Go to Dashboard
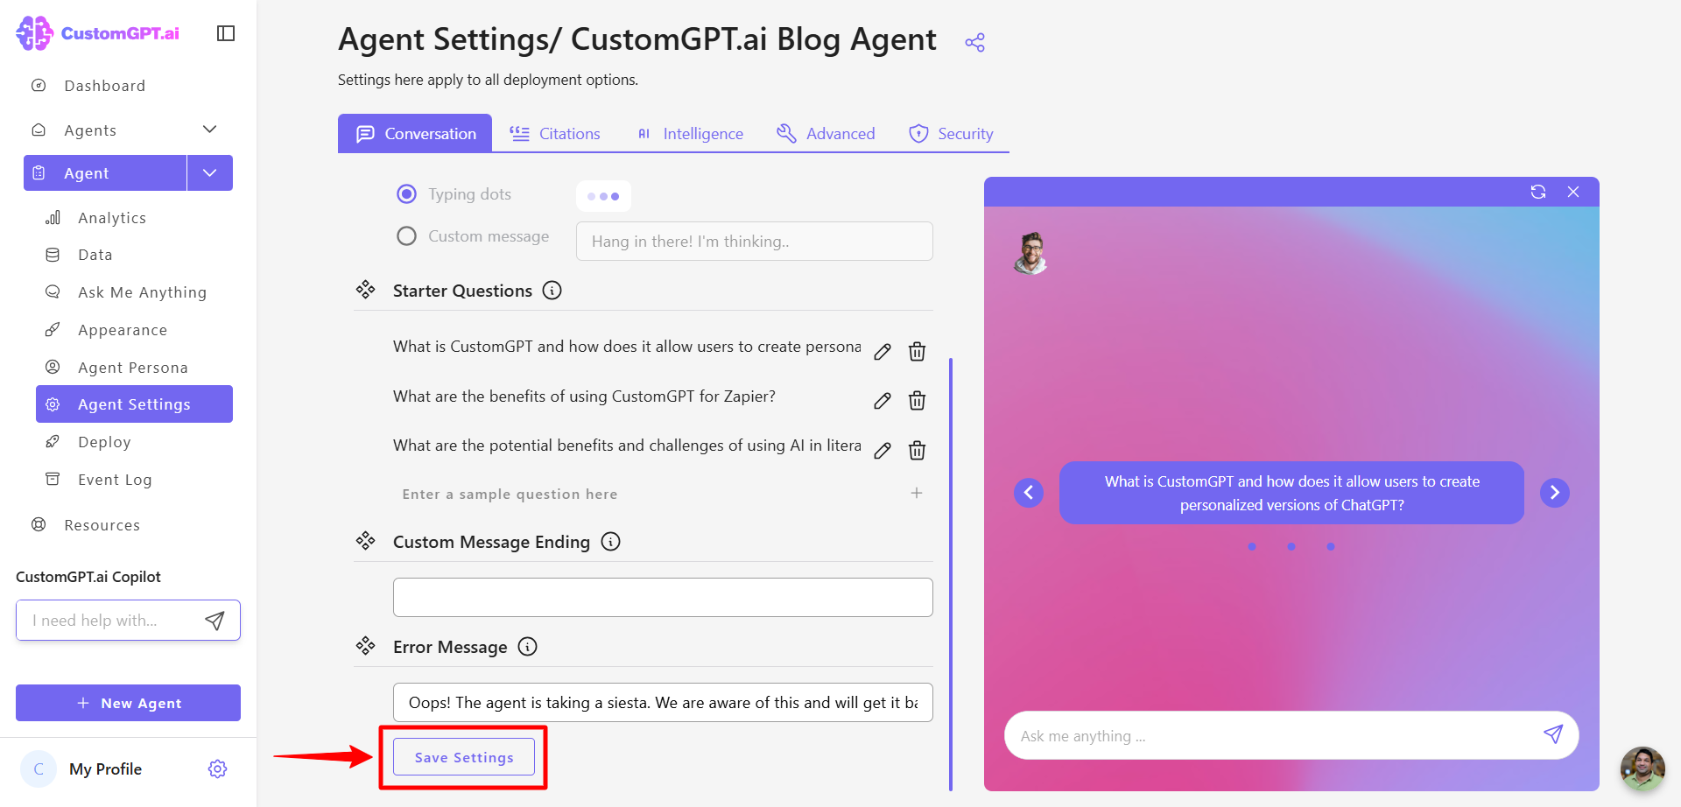1681x807 pixels. click(x=104, y=86)
